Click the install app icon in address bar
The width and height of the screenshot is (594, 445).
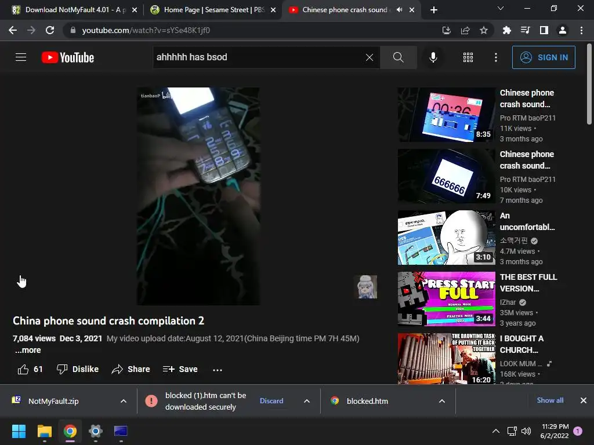(x=447, y=30)
